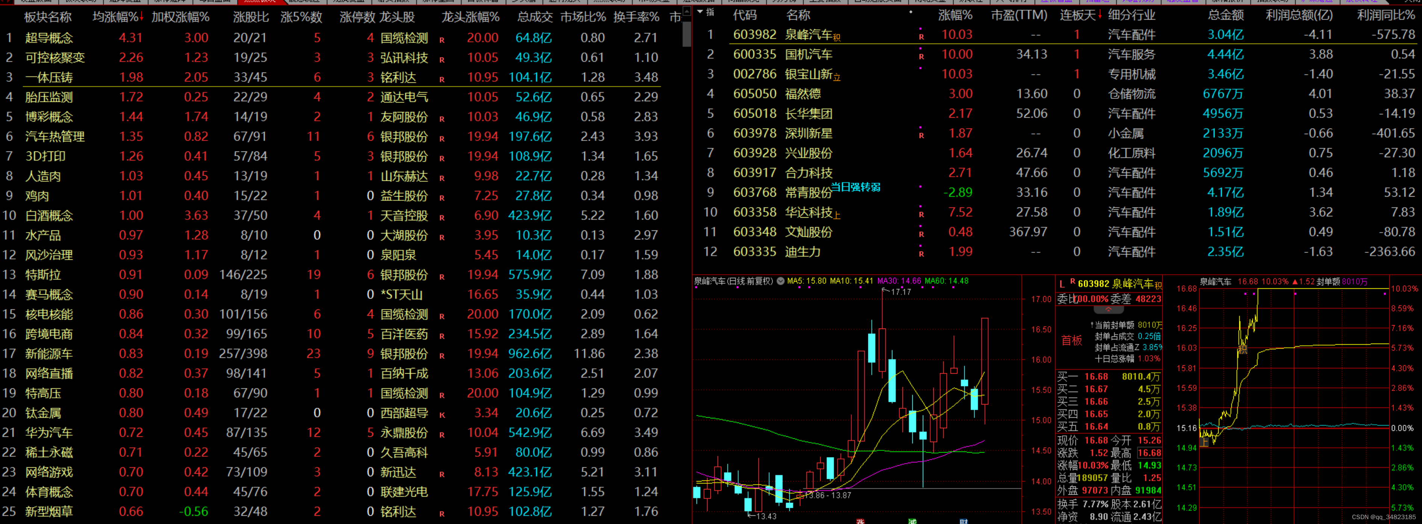Click the scroll-up arrow of the sector list
This screenshot has height=524, width=1422.
coord(687,11)
